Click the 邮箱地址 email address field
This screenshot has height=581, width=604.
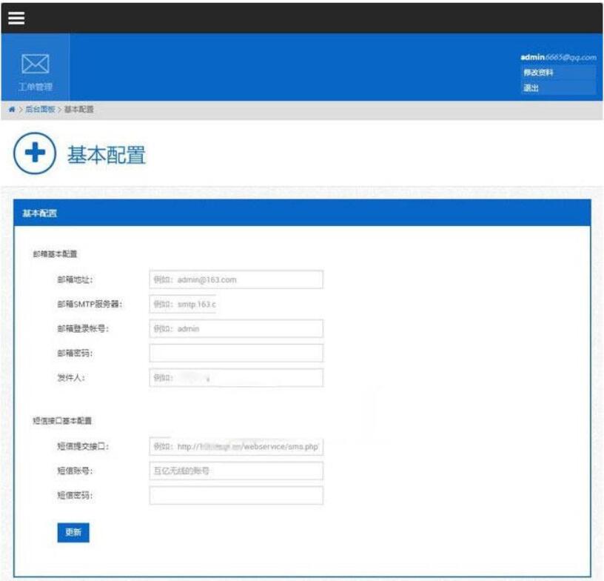pos(237,279)
